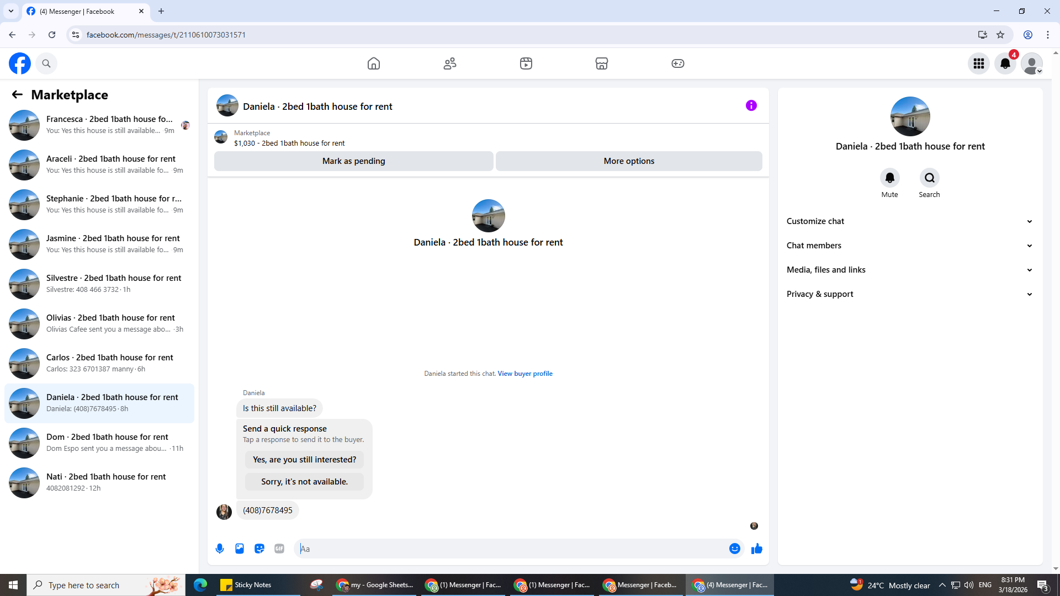
Task: Expand Chat members section
Action: pyautogui.click(x=909, y=246)
